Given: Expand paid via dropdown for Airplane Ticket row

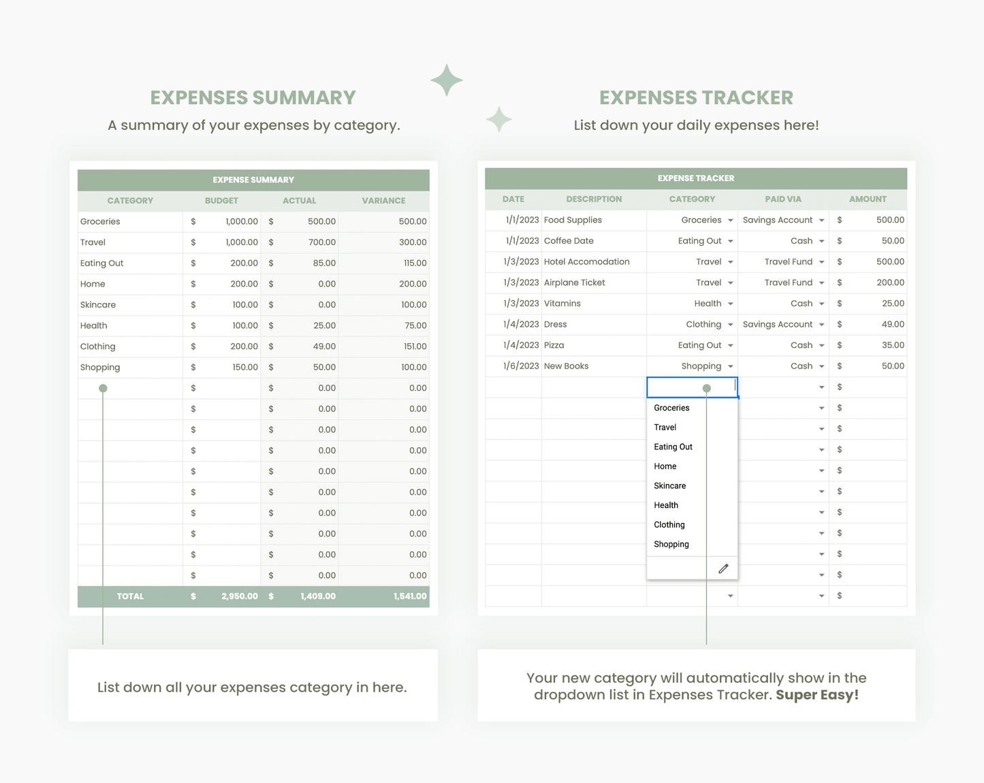Looking at the screenshot, I should tap(821, 283).
